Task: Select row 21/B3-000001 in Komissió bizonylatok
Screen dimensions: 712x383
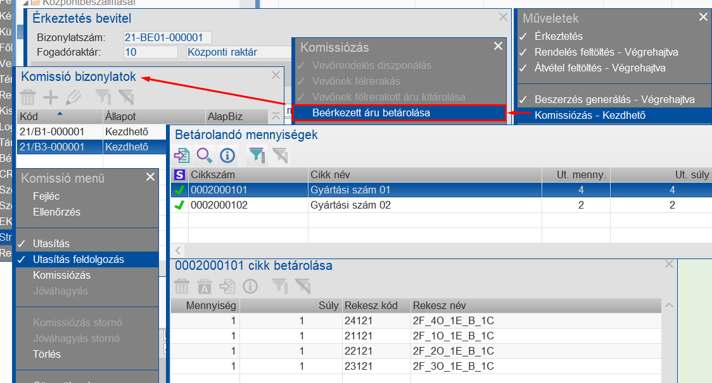Action: (92, 147)
